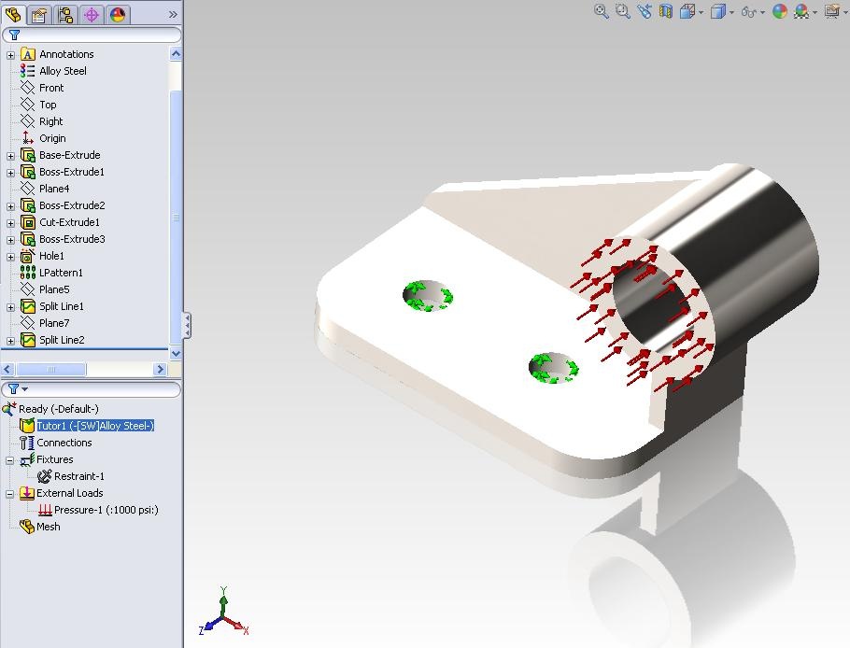Select Plane4 in feature tree
This screenshot has width=850, height=648.
[54, 189]
